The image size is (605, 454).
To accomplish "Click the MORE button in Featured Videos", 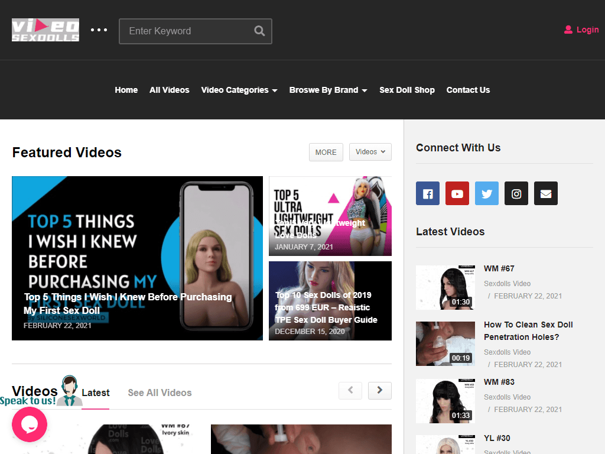I will 326,152.
